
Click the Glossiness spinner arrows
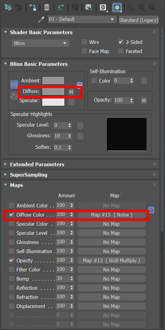tap(70, 136)
